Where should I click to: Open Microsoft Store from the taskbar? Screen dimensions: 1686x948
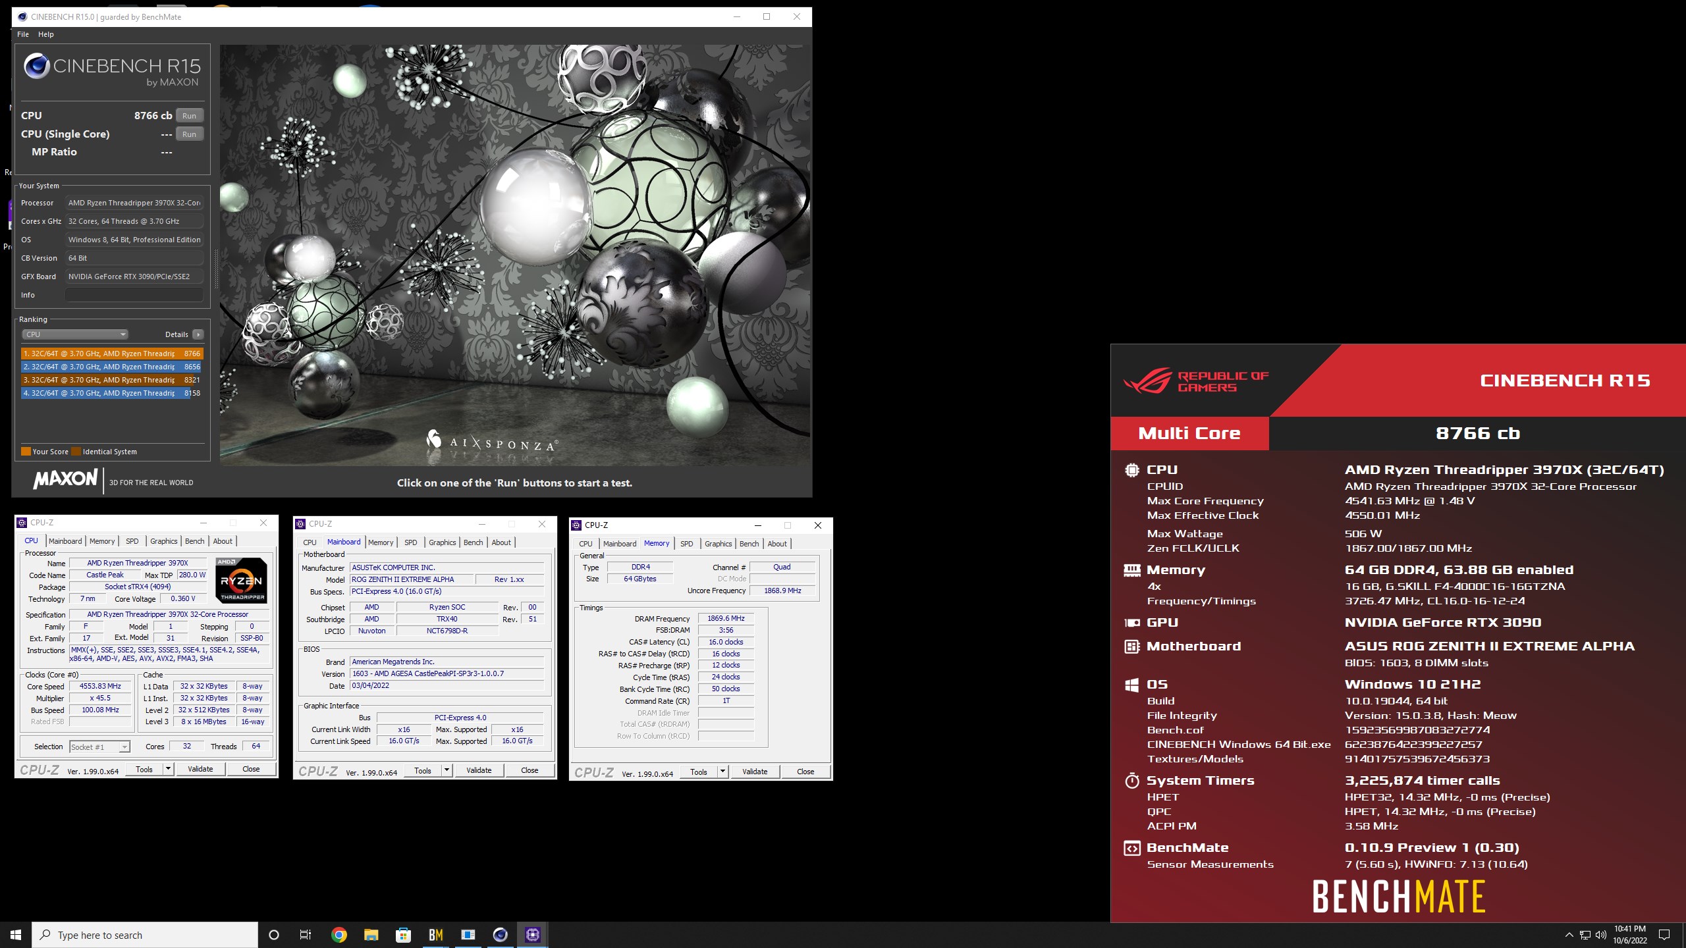point(403,935)
